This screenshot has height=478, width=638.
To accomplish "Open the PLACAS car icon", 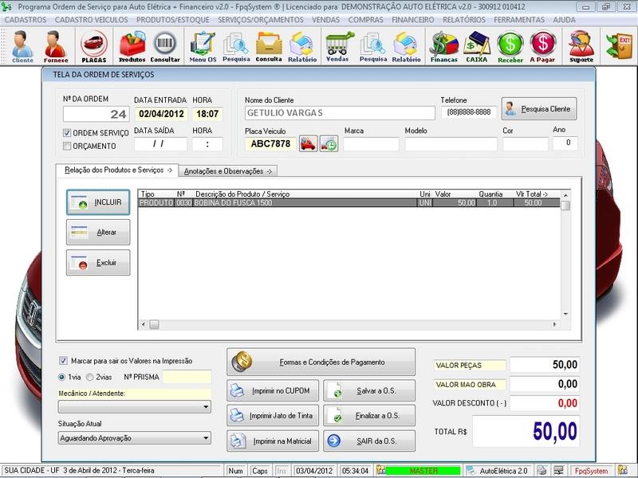I will 94,46.
